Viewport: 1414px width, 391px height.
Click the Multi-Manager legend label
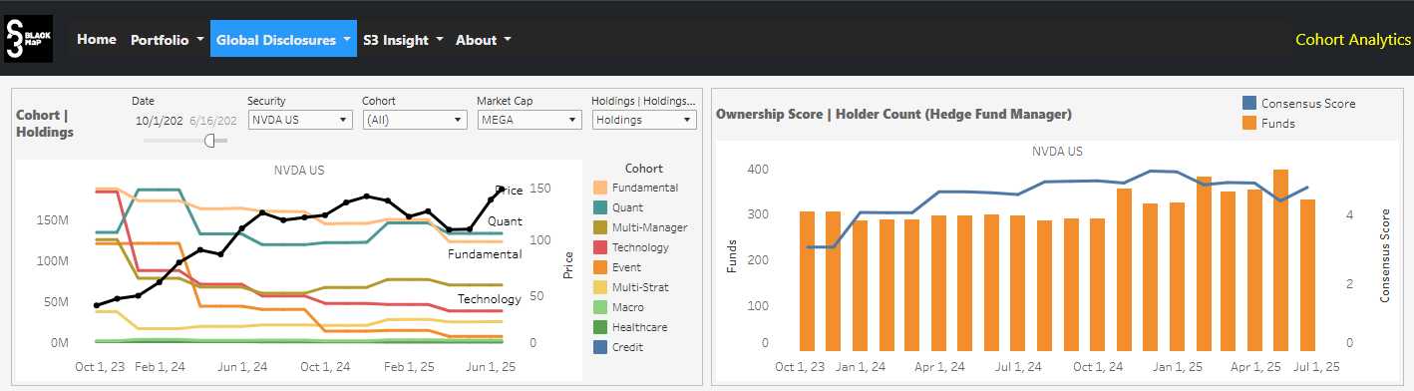[x=649, y=227]
